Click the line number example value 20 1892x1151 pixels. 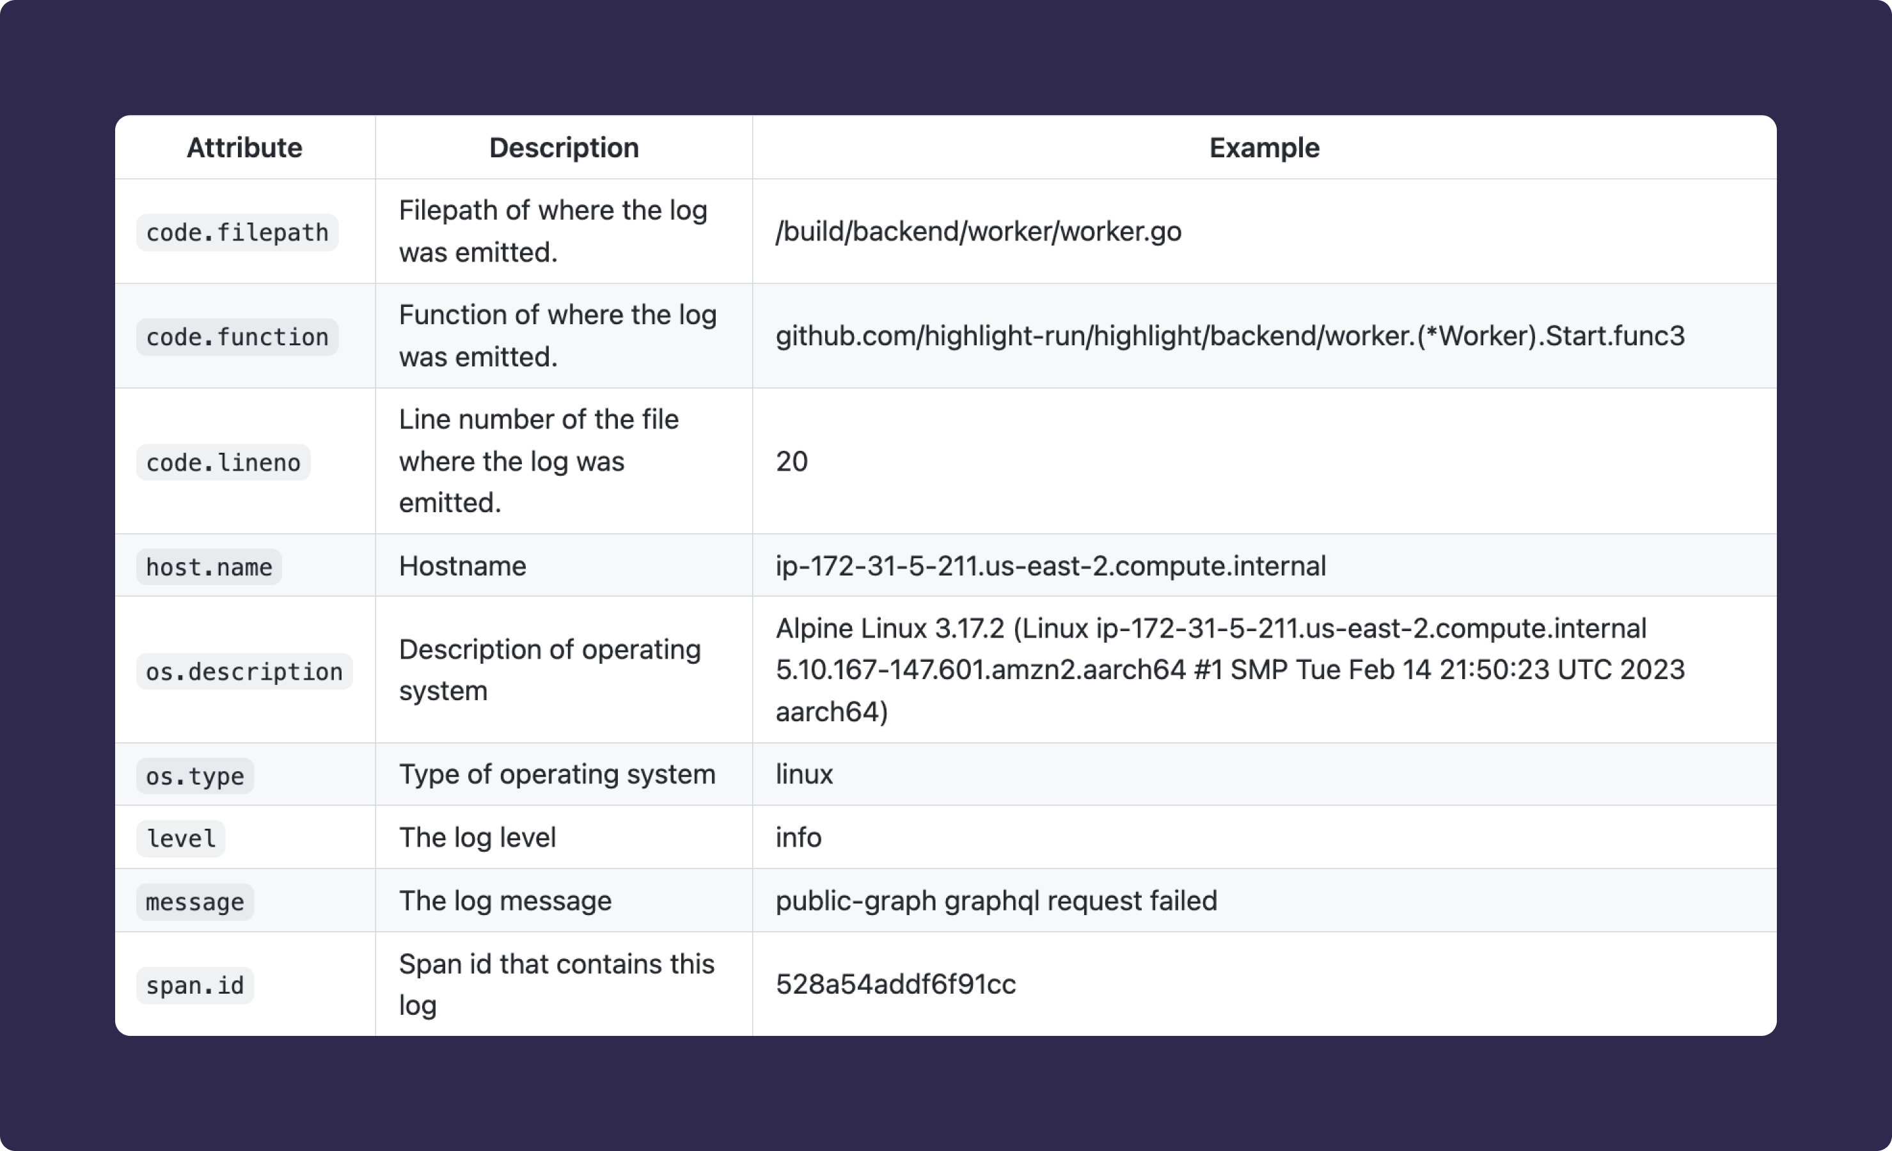pos(792,462)
